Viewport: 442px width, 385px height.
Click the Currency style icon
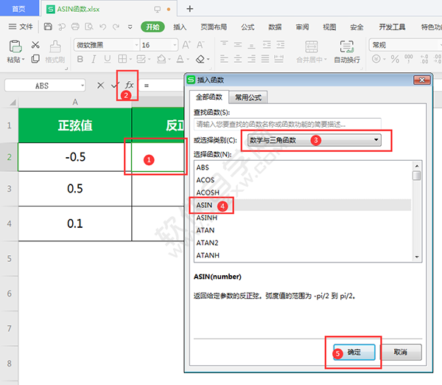point(376,59)
